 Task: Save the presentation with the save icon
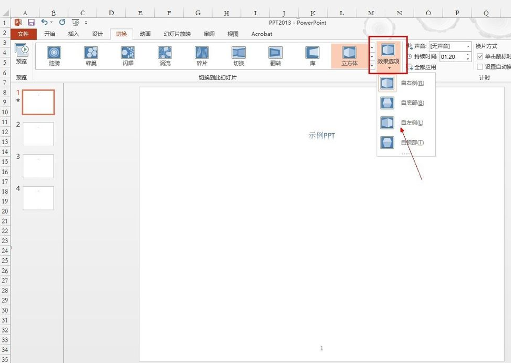point(31,23)
